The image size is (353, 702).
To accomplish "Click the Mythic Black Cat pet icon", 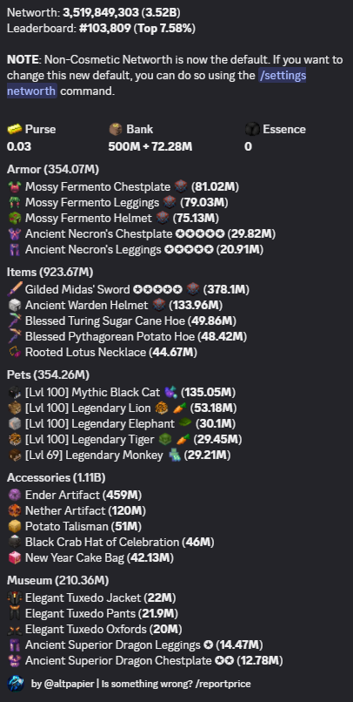I will click(x=14, y=393).
